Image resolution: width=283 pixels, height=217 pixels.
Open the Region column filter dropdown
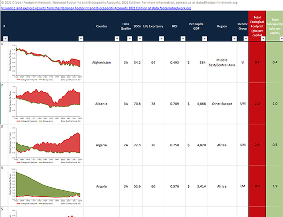234,38
